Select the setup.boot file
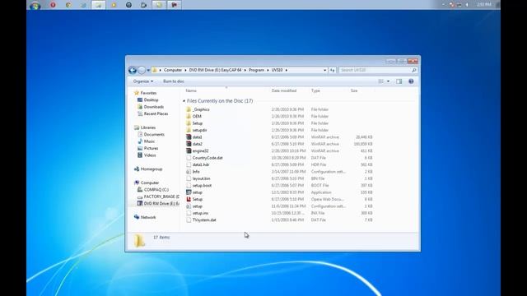 pos(202,185)
